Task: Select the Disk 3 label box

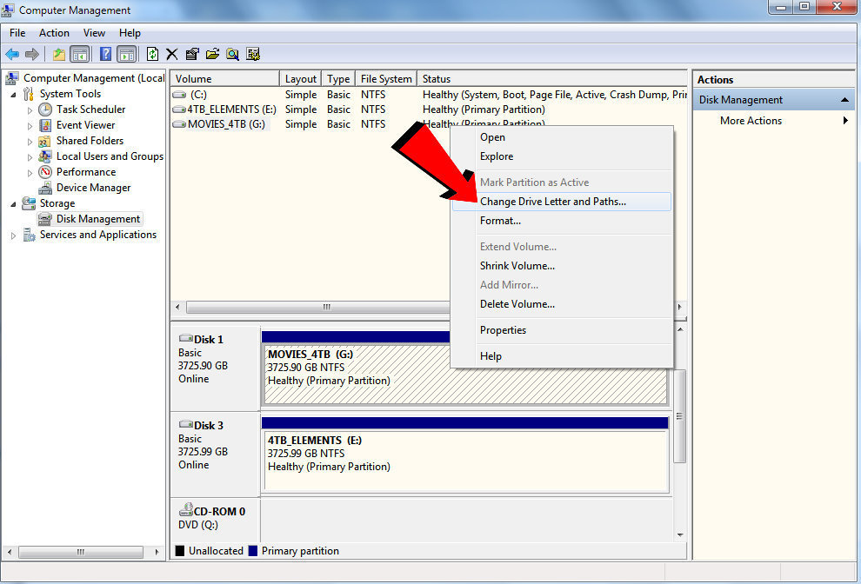Action: (x=216, y=454)
